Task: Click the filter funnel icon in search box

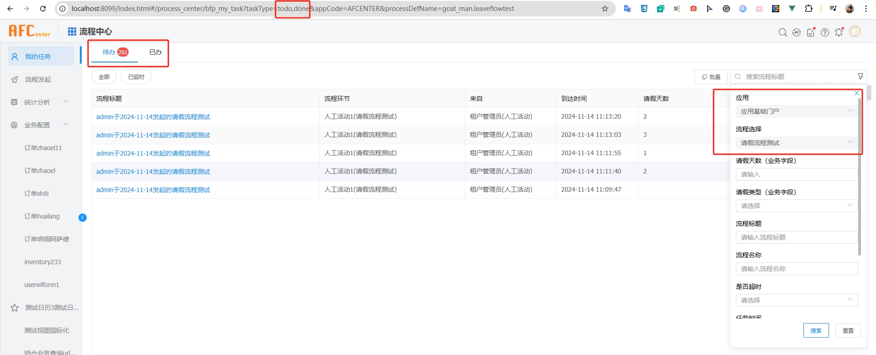Action: [860, 76]
